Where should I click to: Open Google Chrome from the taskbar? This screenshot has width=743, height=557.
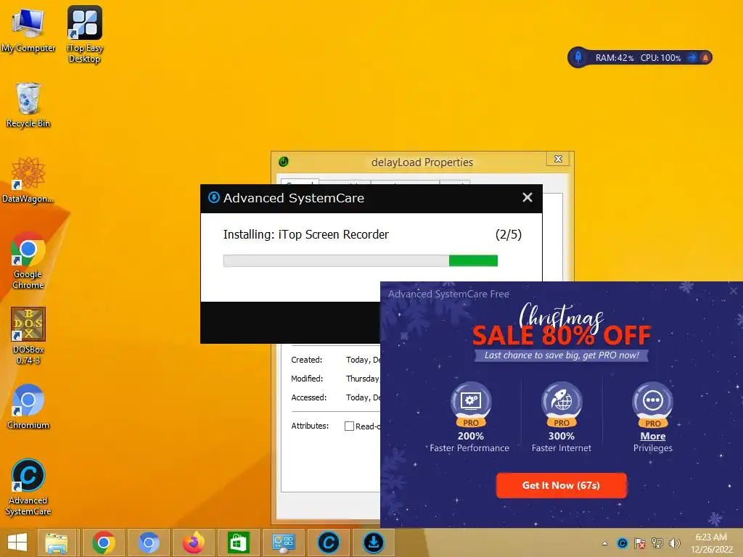click(104, 542)
